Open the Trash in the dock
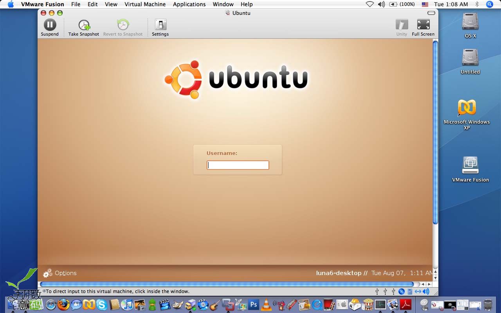This screenshot has width=501, height=313. (x=488, y=305)
